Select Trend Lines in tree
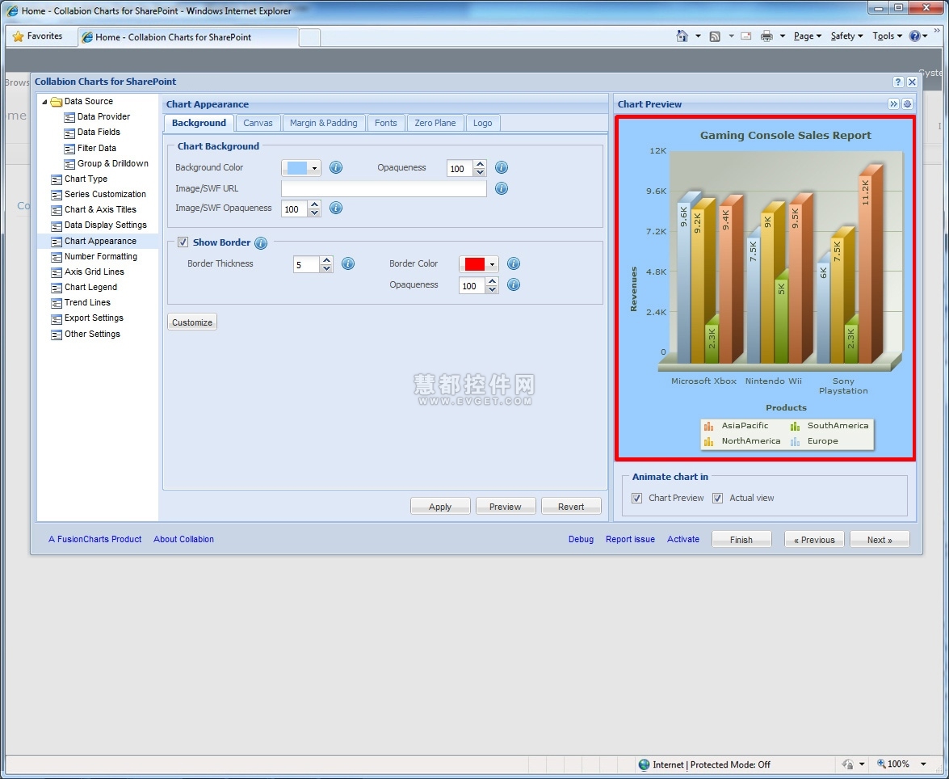The image size is (949, 779). (88, 303)
